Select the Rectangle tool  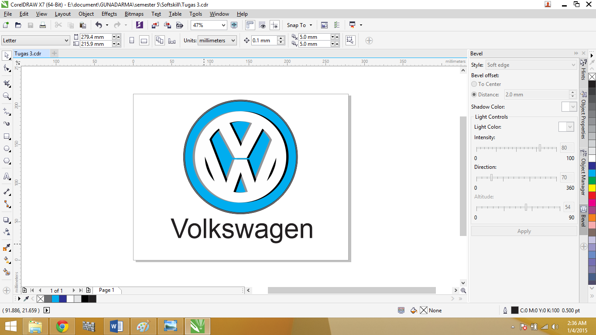coord(7,137)
